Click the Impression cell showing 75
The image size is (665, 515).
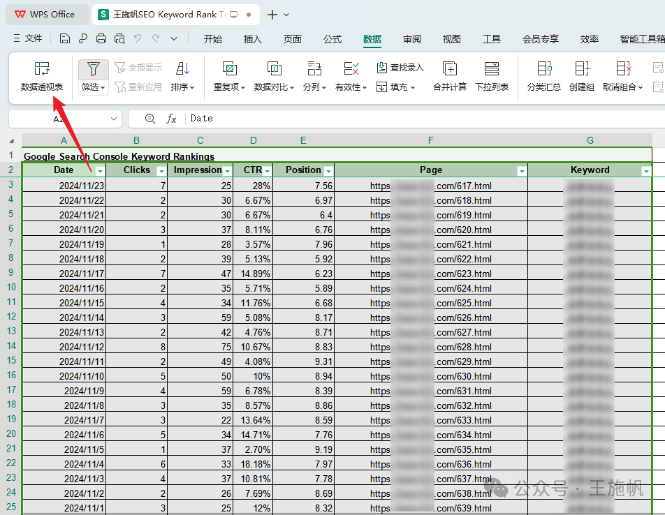(200, 347)
